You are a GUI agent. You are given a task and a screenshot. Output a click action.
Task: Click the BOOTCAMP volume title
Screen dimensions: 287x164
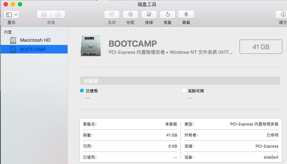coord(133,43)
